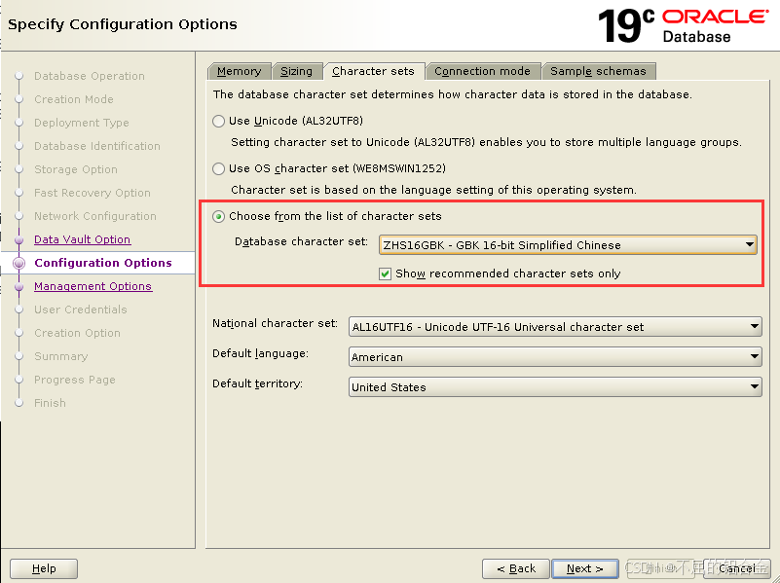Click the Fast Recovery Option step label

[93, 193]
